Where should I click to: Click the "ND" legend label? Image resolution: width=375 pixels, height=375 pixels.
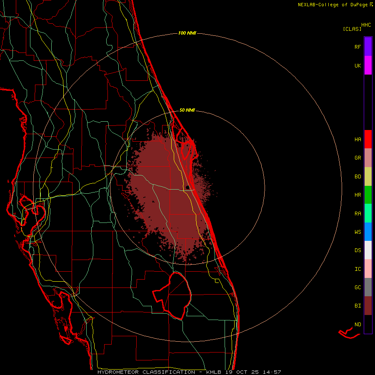(357, 324)
